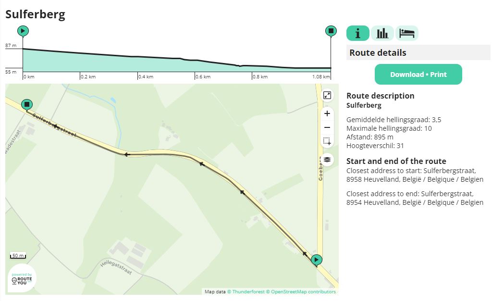Zoom out on the map
Viewport: 492px width, 301px height.
pyautogui.click(x=327, y=127)
